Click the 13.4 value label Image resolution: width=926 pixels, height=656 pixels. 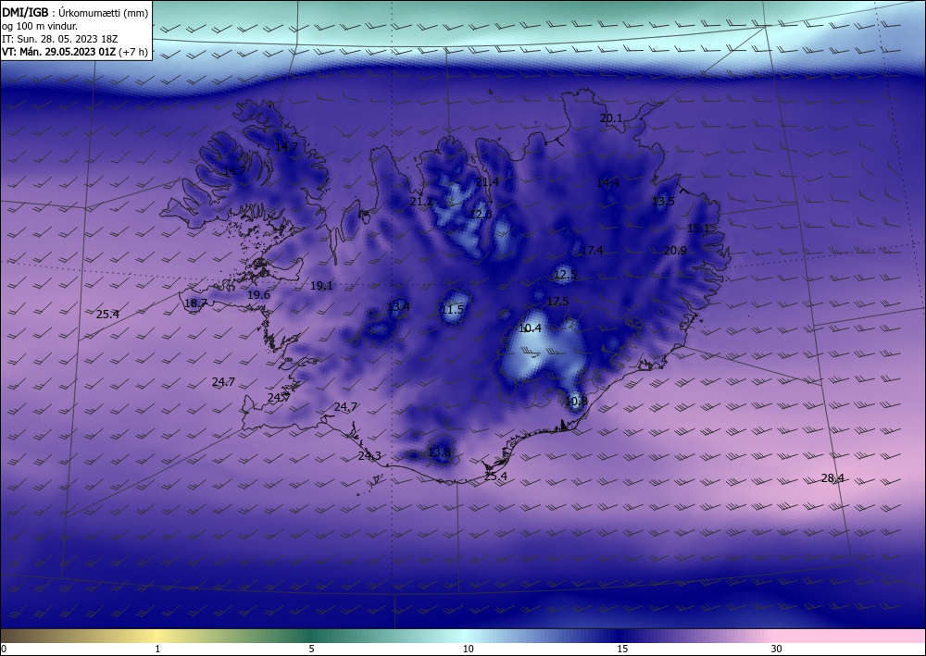[x=398, y=307]
